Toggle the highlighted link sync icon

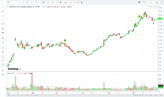point(3,65)
